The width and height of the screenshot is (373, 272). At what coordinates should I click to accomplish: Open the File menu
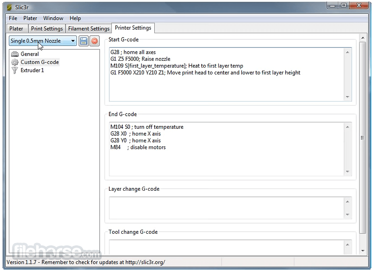point(13,18)
